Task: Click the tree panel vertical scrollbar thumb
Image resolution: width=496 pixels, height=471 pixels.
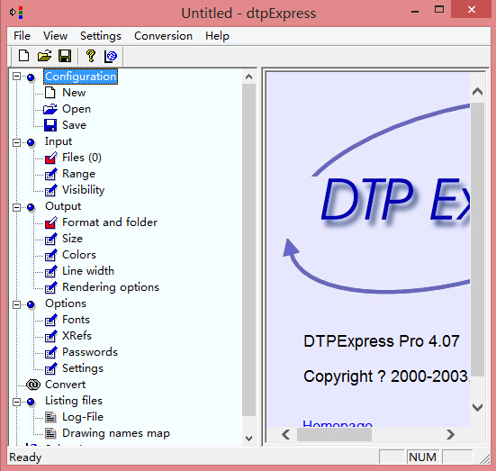Action: (249, 250)
